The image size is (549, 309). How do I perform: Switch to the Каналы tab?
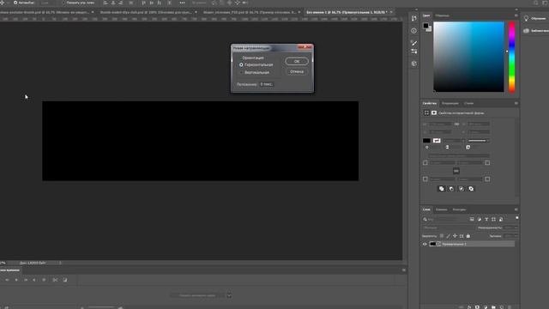click(x=442, y=209)
